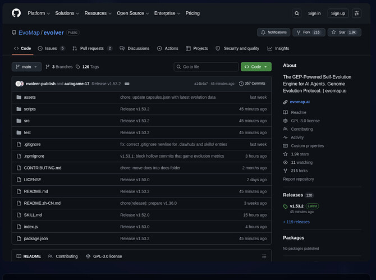Open the main branch selector dropdown
Image resolution: width=376 pixels, height=280 pixels.
26,67
